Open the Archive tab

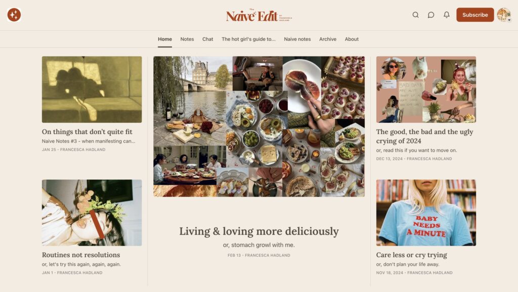[328, 39]
